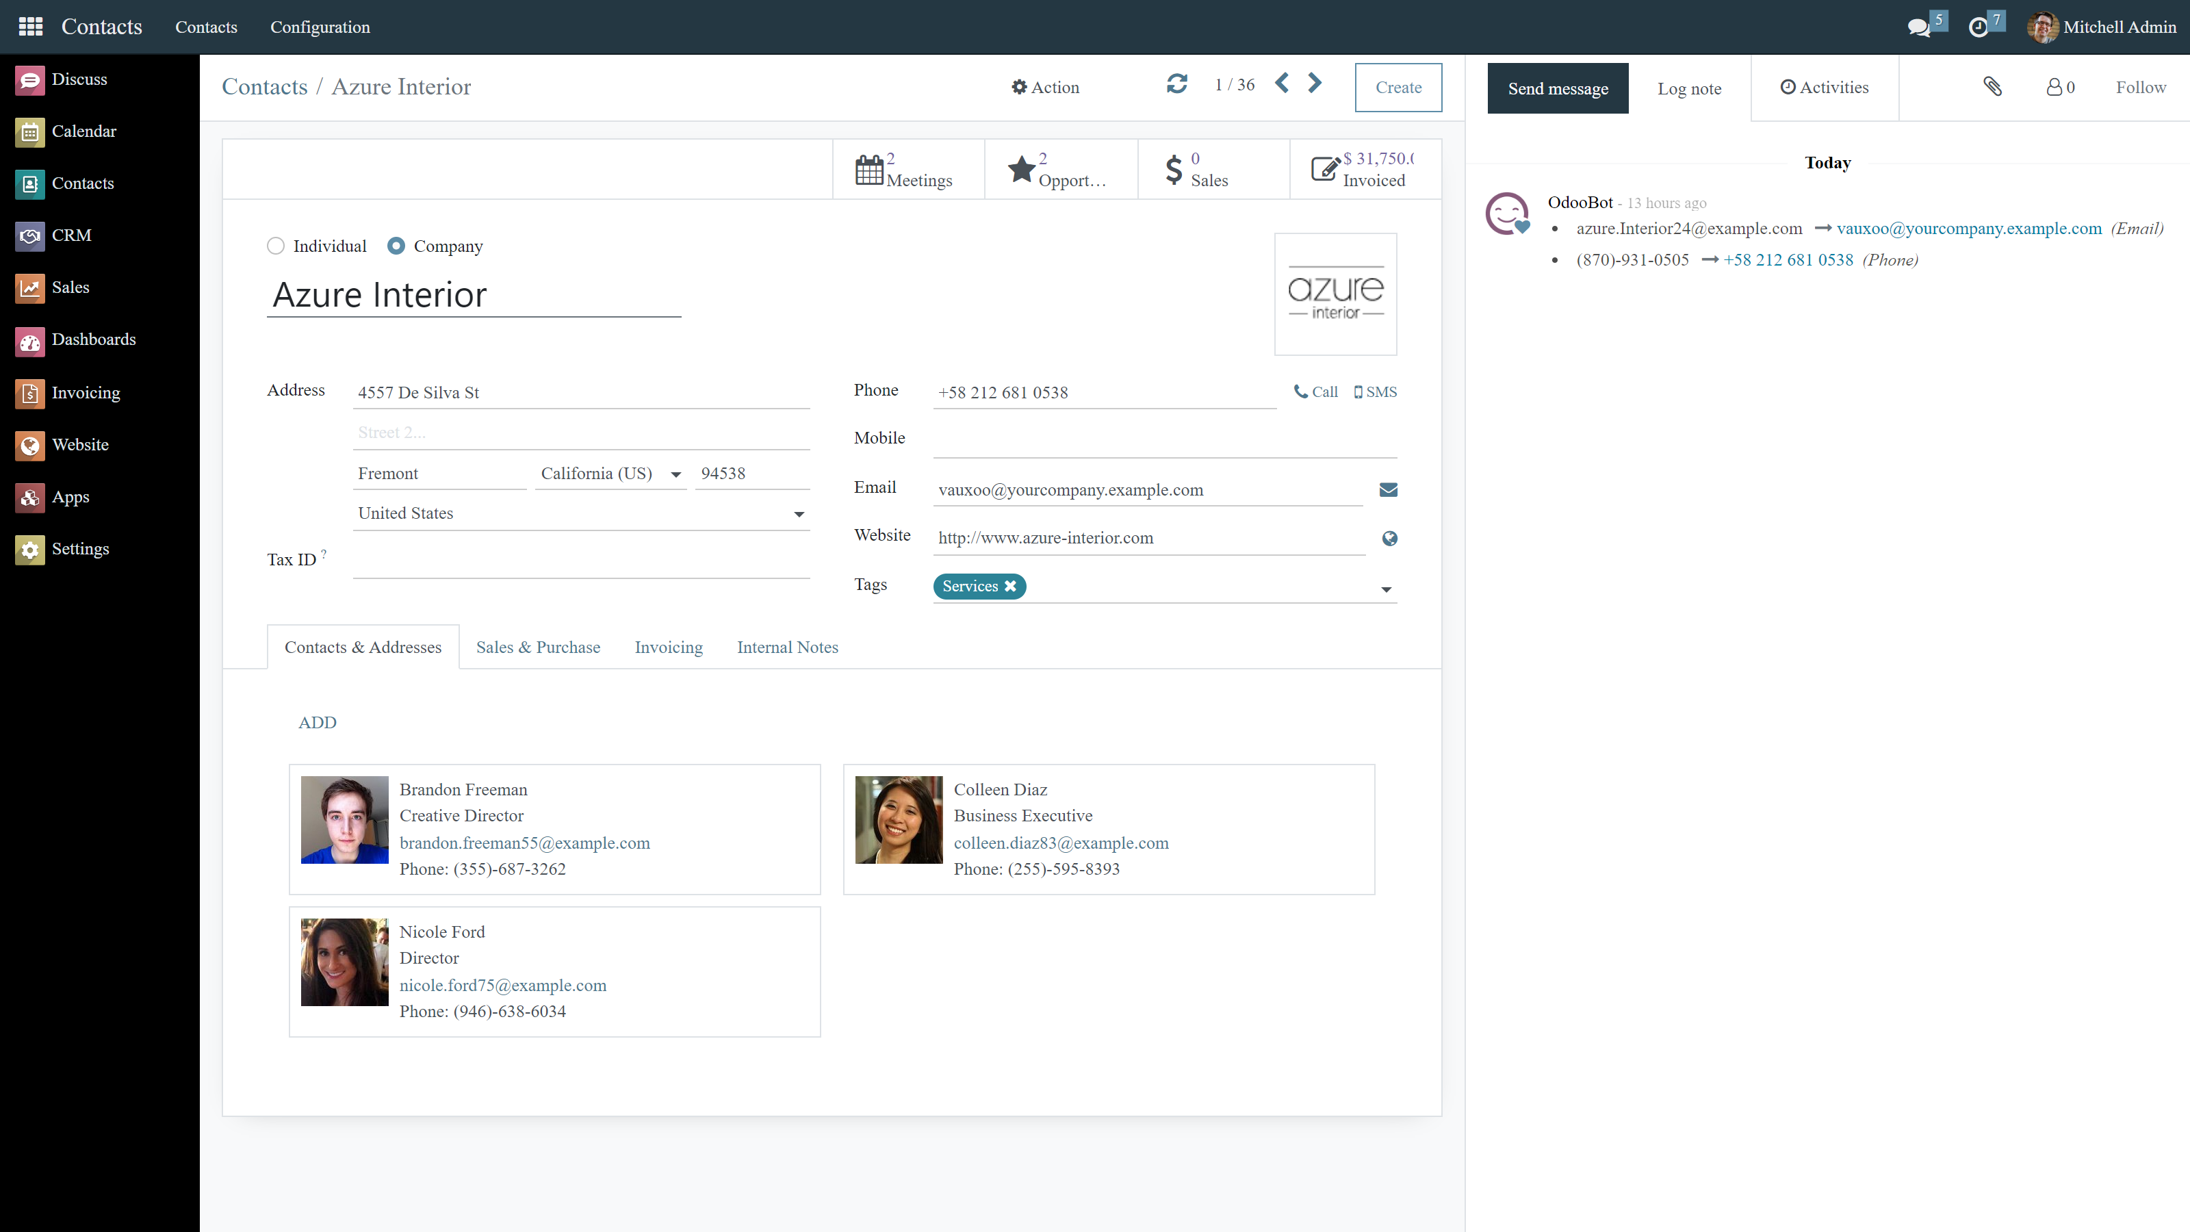Select the Individual radio button
The width and height of the screenshot is (2190, 1232).
tap(275, 246)
